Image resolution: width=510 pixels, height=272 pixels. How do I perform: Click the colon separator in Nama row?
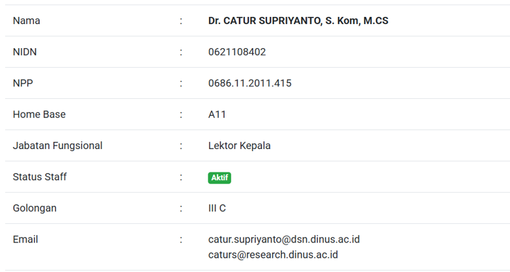pyautogui.click(x=181, y=21)
